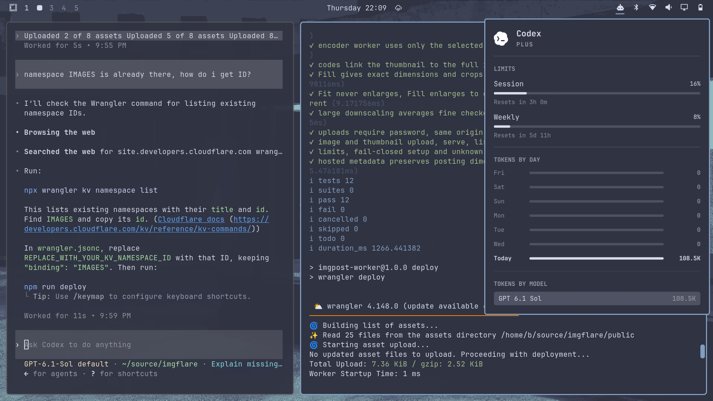The image size is (713, 401).
Task: Click the left arrow for agents
Action: click(x=26, y=374)
